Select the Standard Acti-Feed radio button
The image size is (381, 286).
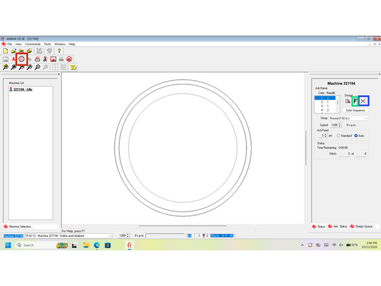tap(339, 136)
